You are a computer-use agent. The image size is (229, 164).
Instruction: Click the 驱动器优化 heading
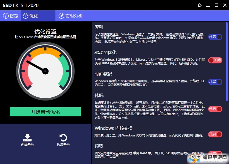[105, 52]
